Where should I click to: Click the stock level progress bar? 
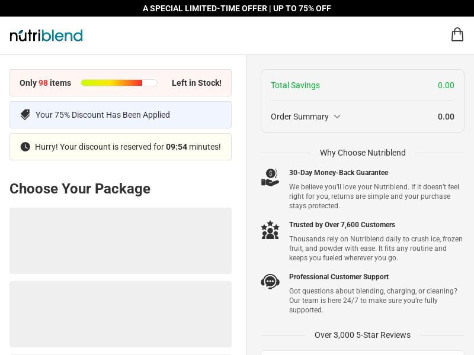119,83
